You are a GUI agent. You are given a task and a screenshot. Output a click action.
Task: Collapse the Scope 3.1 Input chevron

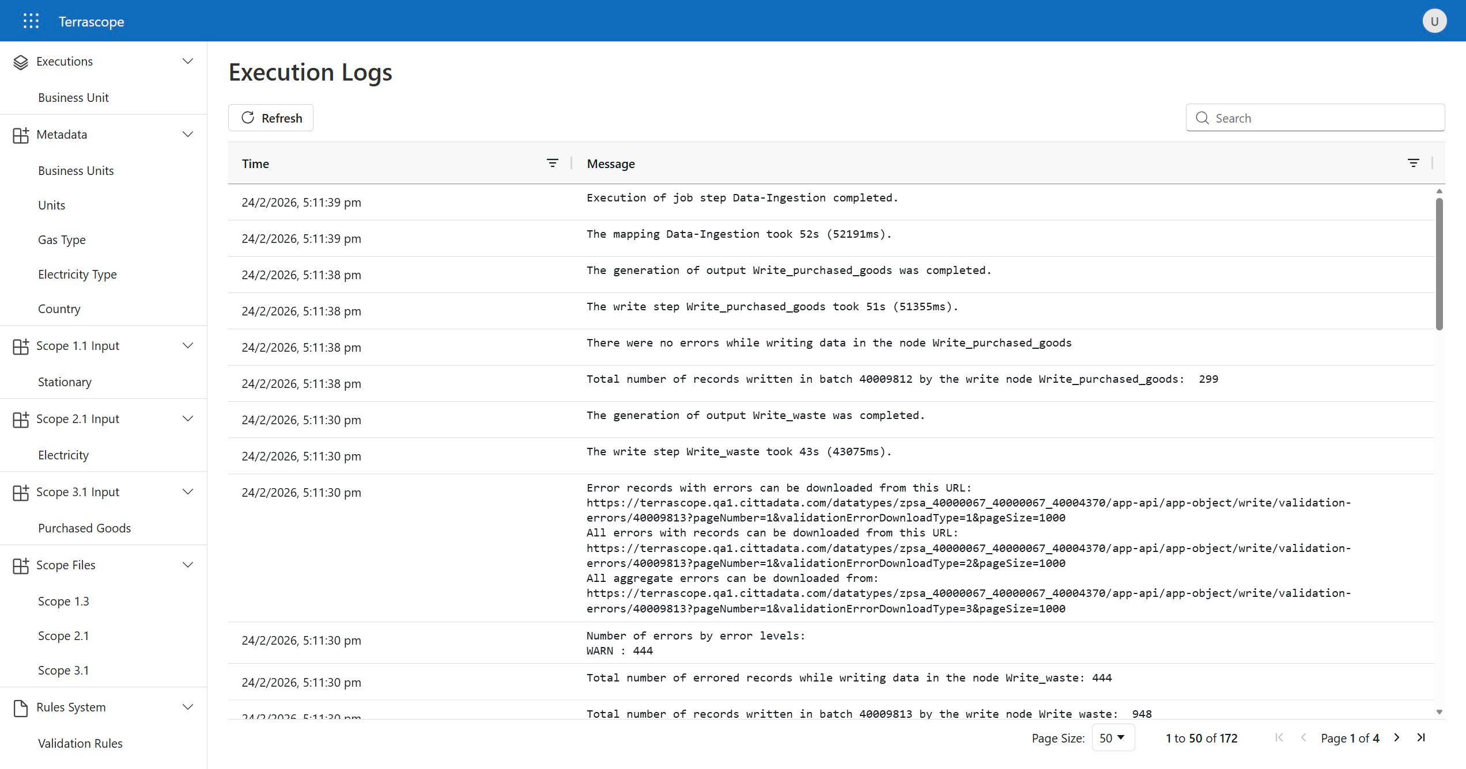(x=188, y=492)
